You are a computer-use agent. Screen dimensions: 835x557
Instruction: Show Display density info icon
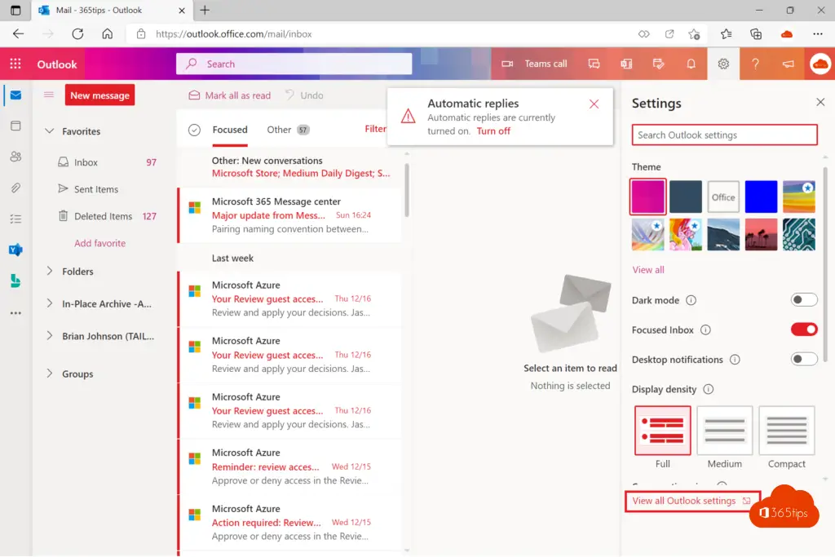click(709, 389)
